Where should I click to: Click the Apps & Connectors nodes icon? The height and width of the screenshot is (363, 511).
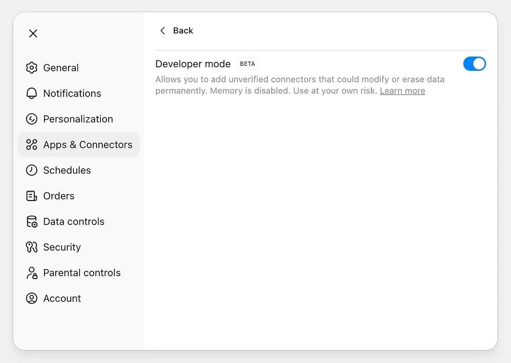(32, 144)
